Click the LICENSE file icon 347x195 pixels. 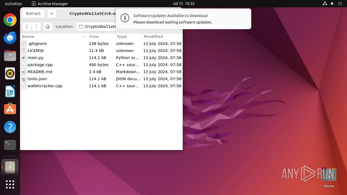pyautogui.click(x=24, y=51)
